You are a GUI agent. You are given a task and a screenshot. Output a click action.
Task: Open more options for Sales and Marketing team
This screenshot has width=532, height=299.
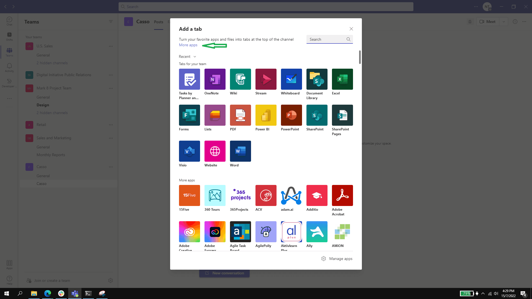click(111, 138)
